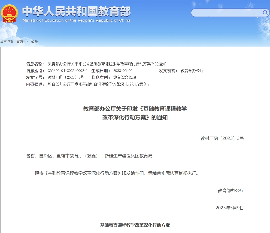Click the search magnifier icon
The image size is (270, 233).
[x=265, y=13]
